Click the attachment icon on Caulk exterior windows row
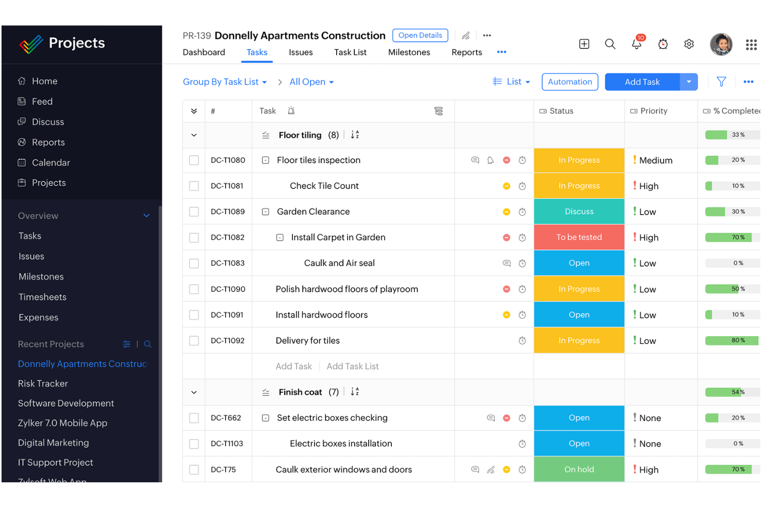The image size is (762, 508). [490, 469]
